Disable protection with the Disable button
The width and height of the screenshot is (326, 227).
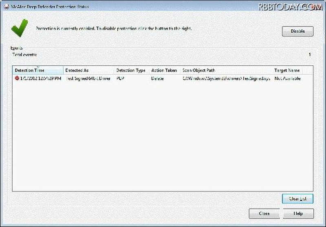coord(297,31)
